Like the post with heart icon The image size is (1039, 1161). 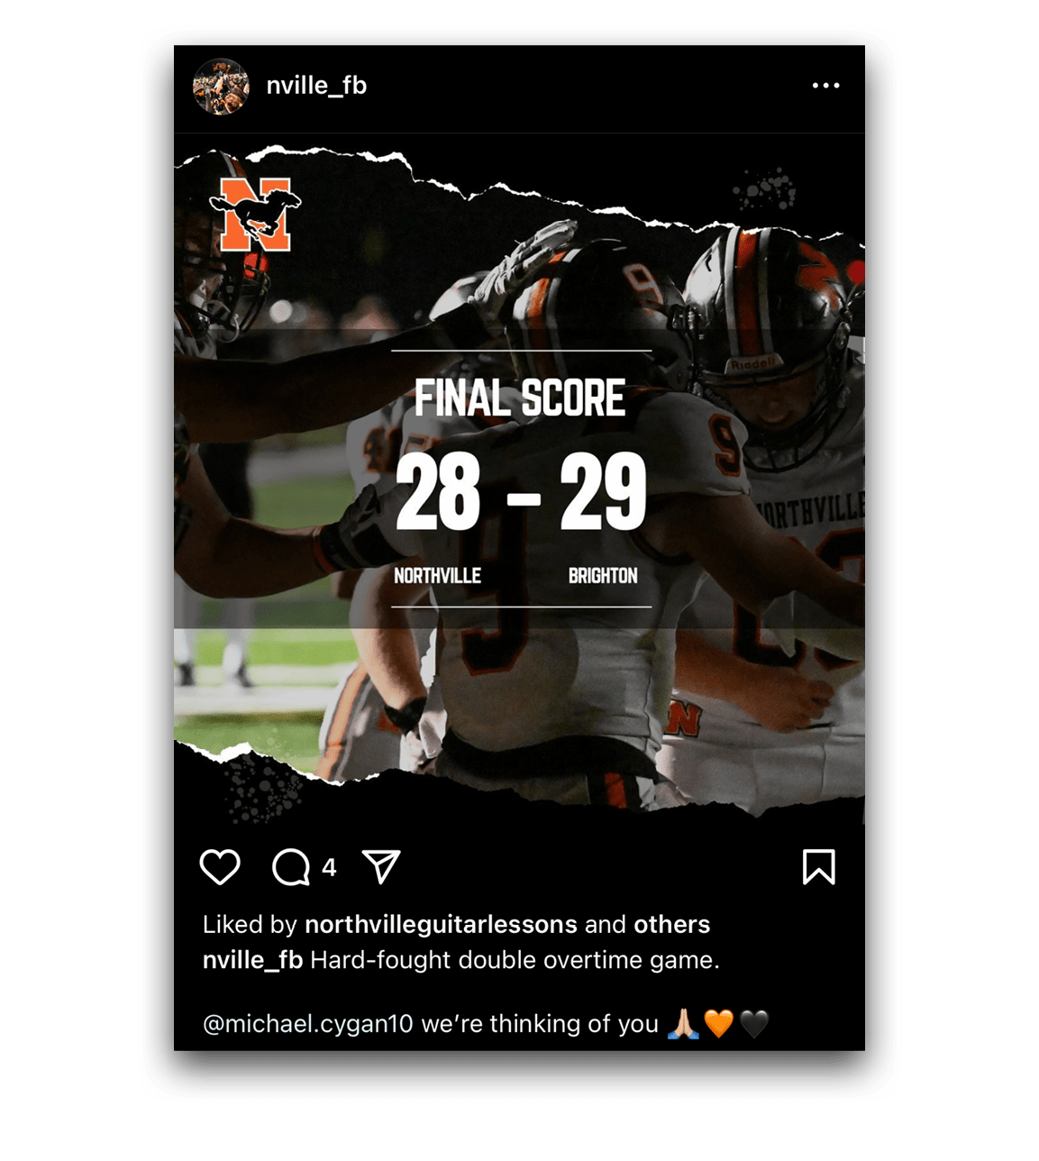pyautogui.click(x=220, y=867)
